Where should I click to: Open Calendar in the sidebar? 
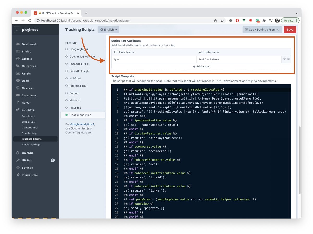[28, 88]
